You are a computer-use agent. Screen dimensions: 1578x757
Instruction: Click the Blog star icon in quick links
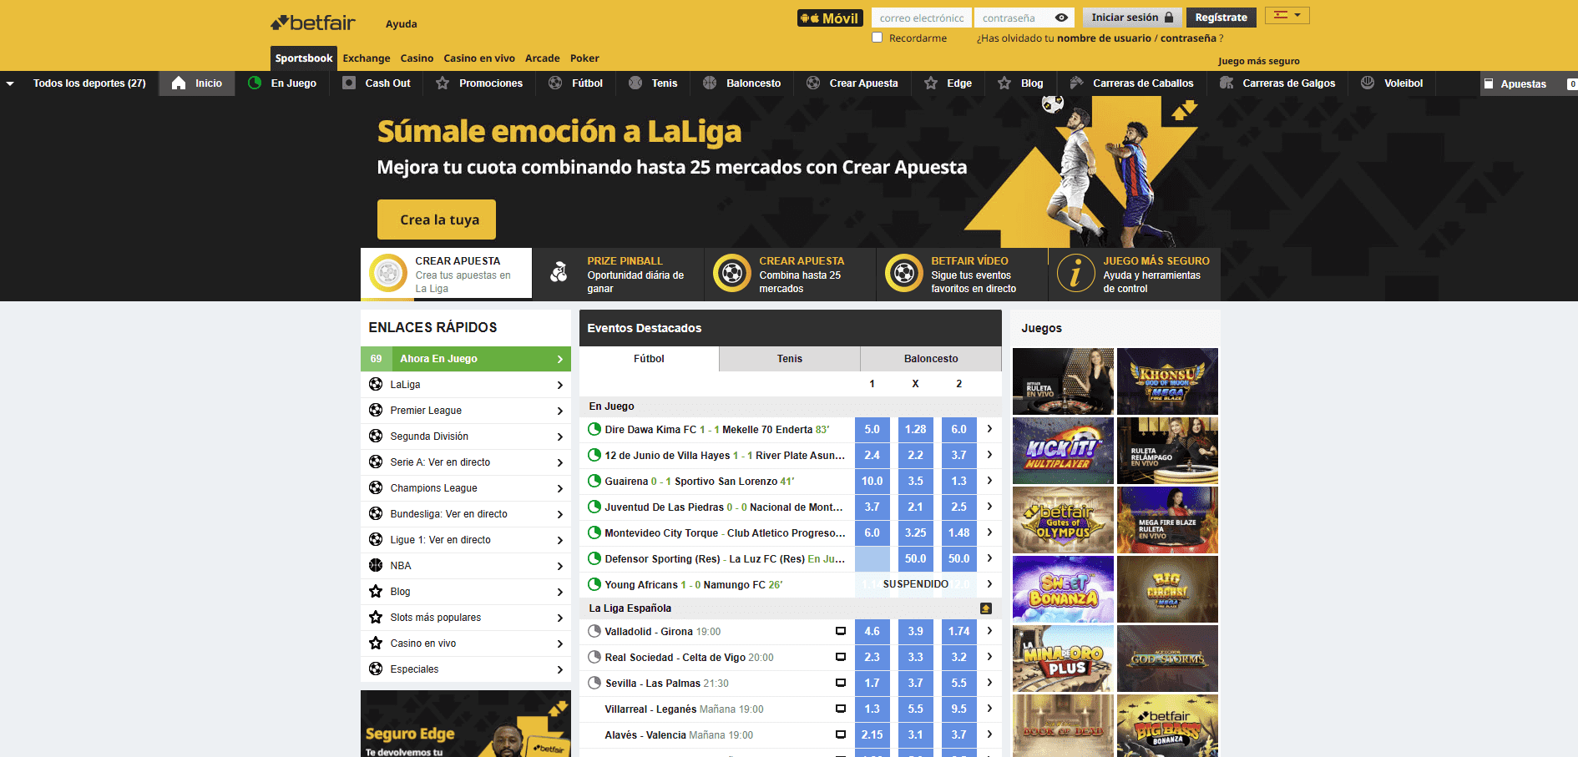(x=376, y=591)
